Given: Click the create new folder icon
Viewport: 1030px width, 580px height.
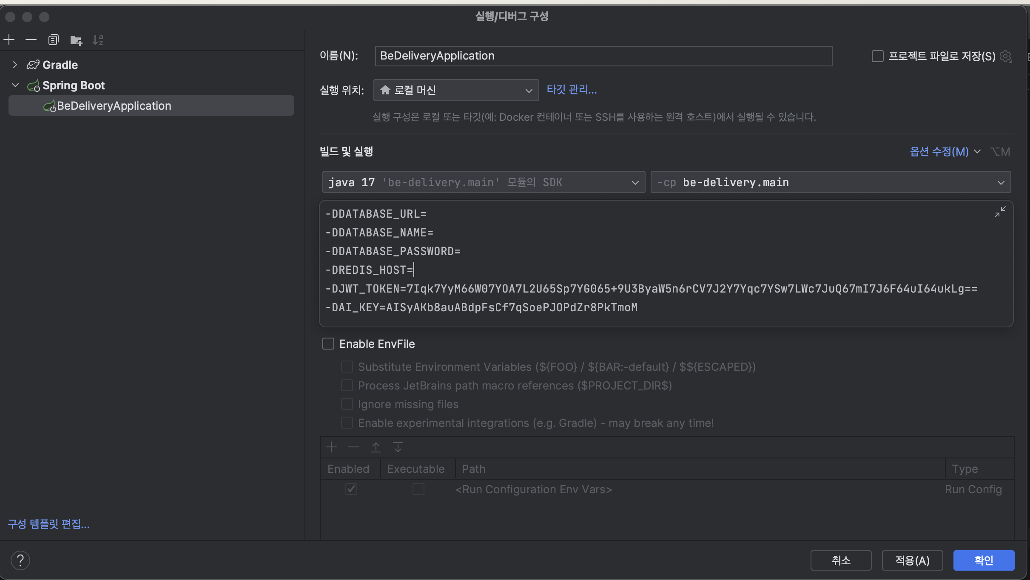Looking at the screenshot, I should [x=76, y=40].
